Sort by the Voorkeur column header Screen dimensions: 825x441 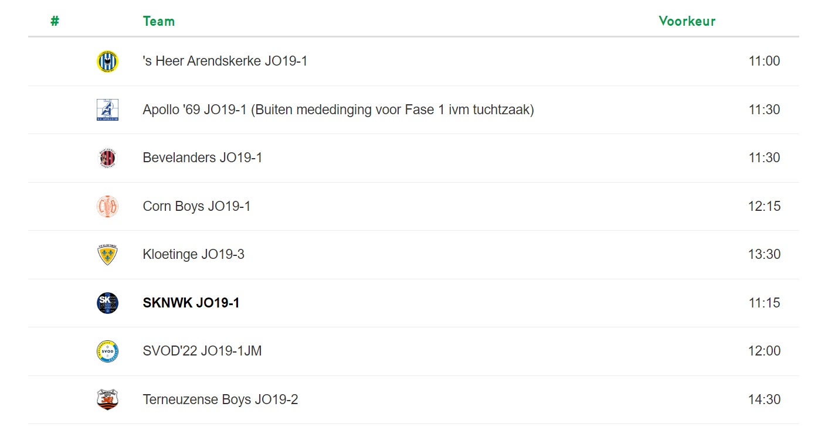coord(687,21)
